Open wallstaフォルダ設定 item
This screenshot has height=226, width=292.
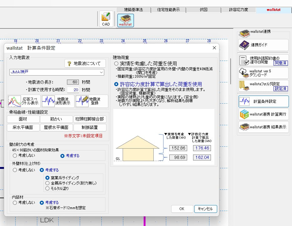[x=263, y=86]
